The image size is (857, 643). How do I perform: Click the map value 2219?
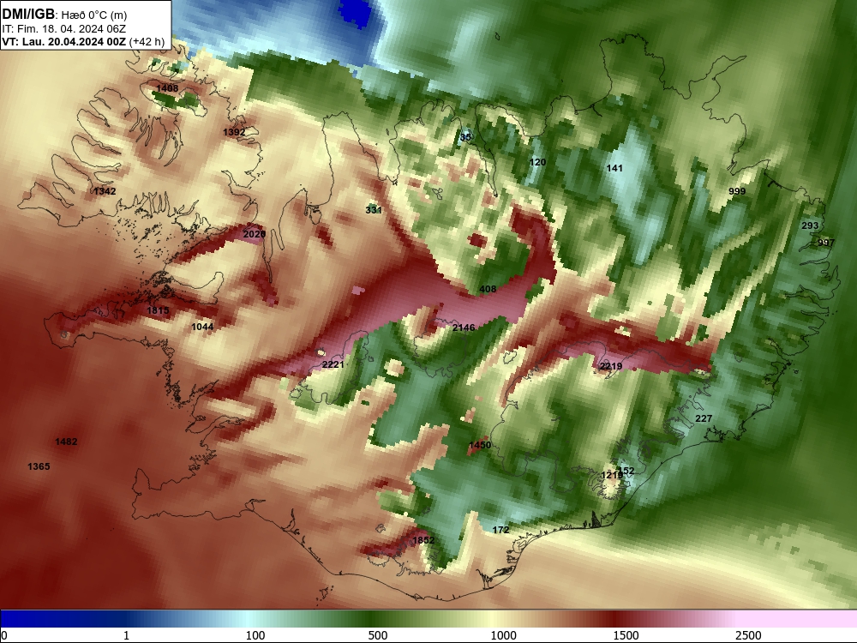coord(611,366)
